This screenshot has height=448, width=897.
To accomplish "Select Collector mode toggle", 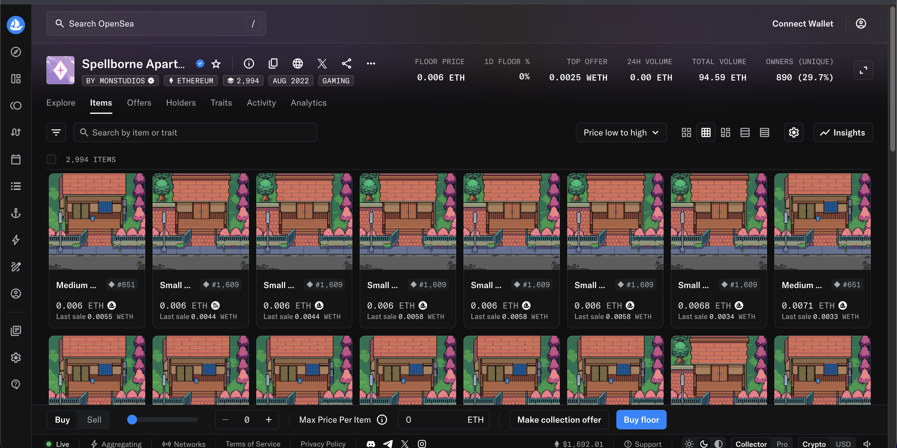I will tap(751, 444).
